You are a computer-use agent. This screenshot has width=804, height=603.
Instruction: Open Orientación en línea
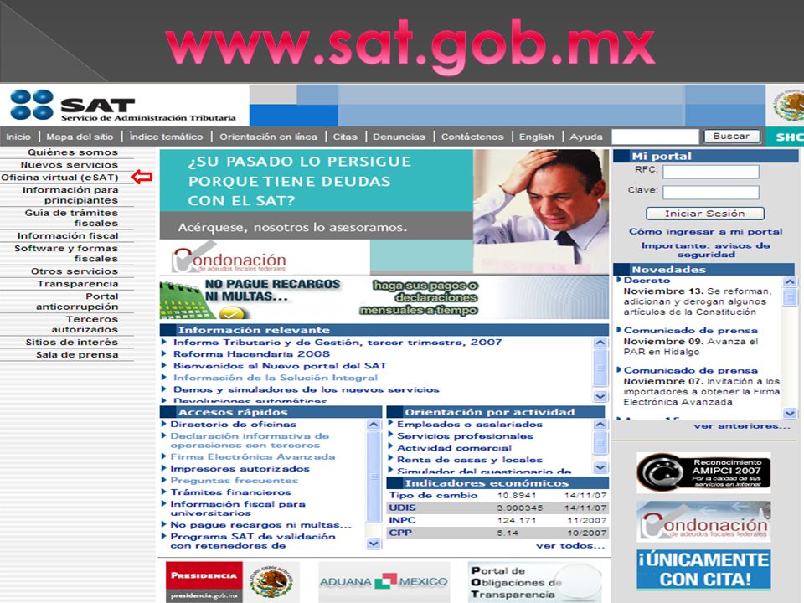[268, 137]
